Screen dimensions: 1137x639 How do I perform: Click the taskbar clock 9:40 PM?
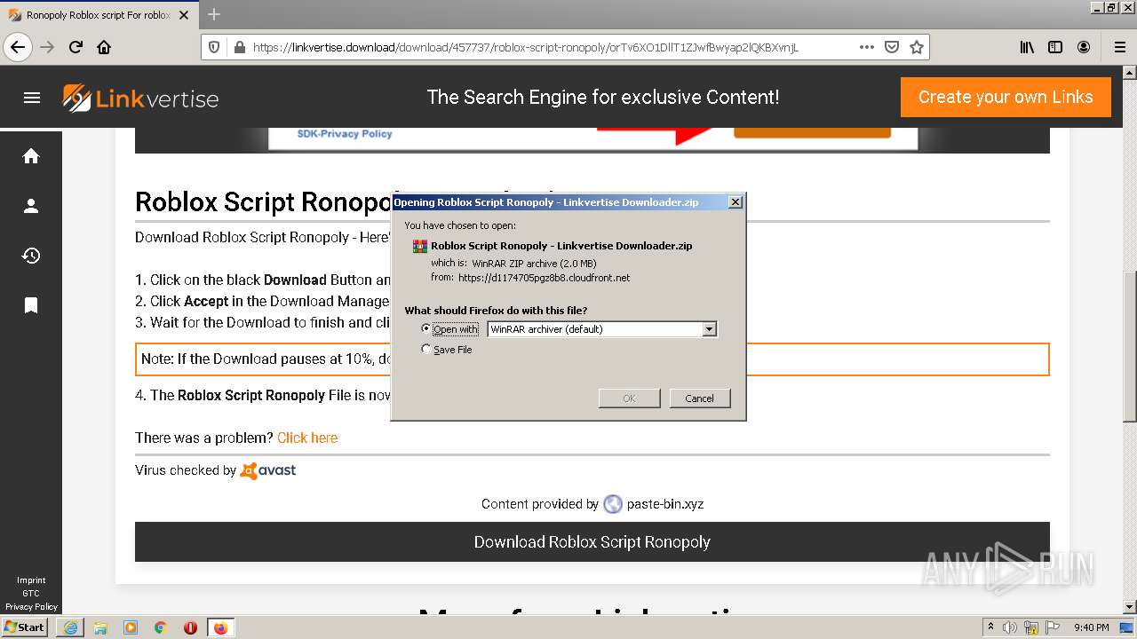(x=1092, y=627)
